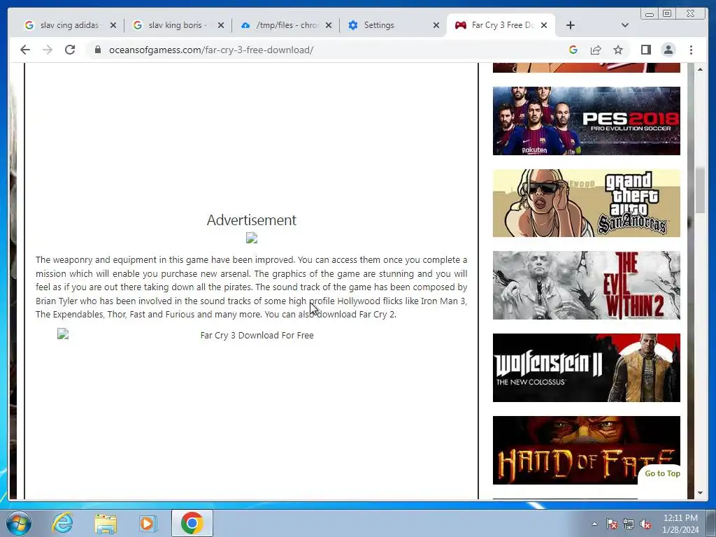
Task: Open the taskbar clock and date
Action: coord(680,524)
